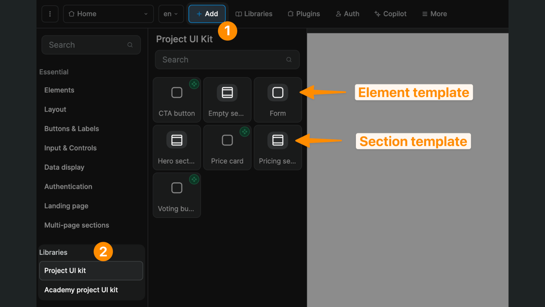Select the Form element template
This screenshot has height=307, width=545.
[277, 100]
